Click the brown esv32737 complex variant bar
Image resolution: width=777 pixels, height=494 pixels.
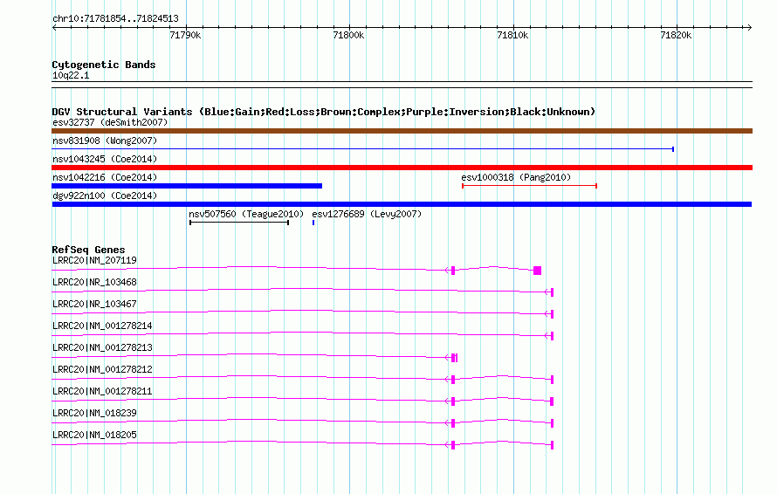(x=402, y=131)
